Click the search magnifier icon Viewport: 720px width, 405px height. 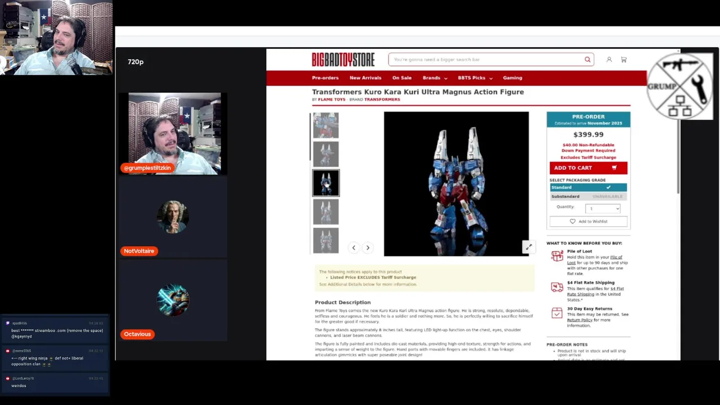pos(587,60)
